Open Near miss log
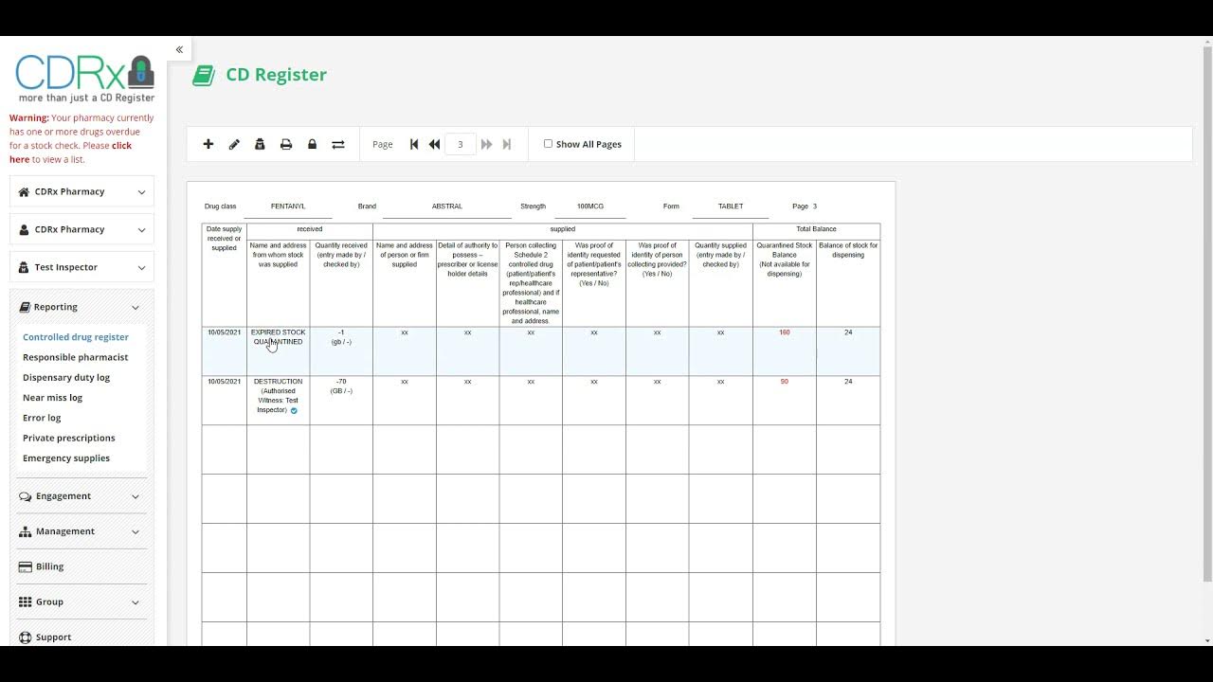 (52, 398)
